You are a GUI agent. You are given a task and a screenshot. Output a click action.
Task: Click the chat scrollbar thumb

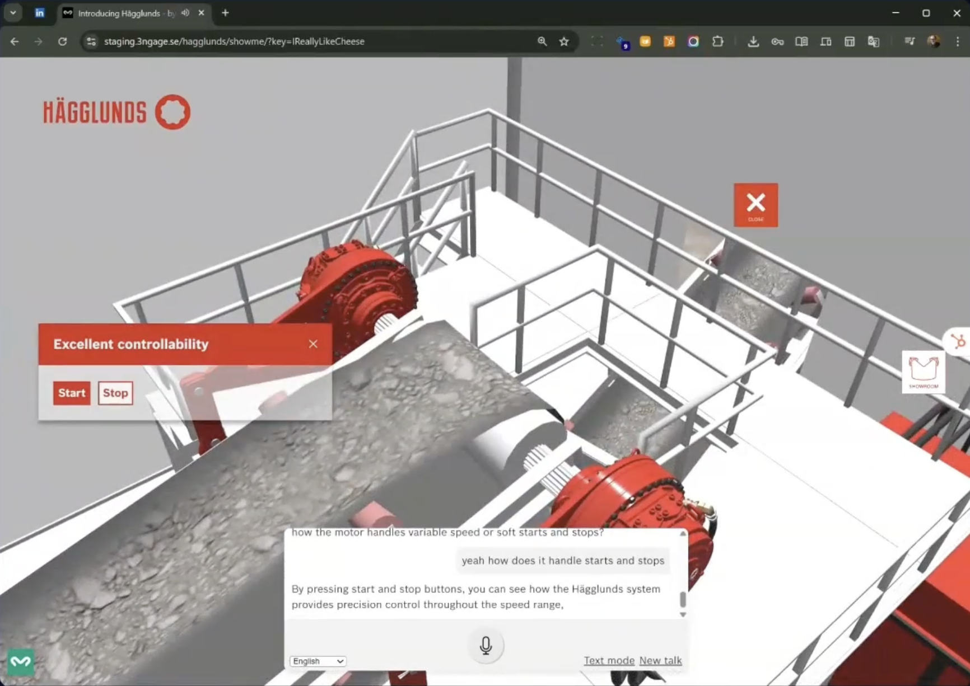683,599
